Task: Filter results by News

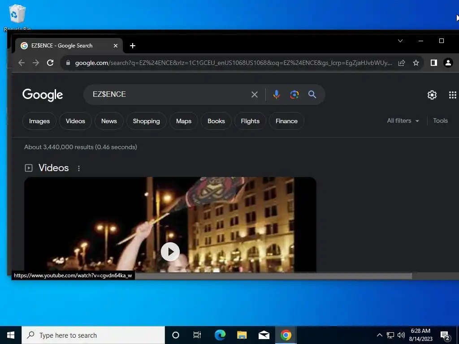Action: pyautogui.click(x=109, y=121)
